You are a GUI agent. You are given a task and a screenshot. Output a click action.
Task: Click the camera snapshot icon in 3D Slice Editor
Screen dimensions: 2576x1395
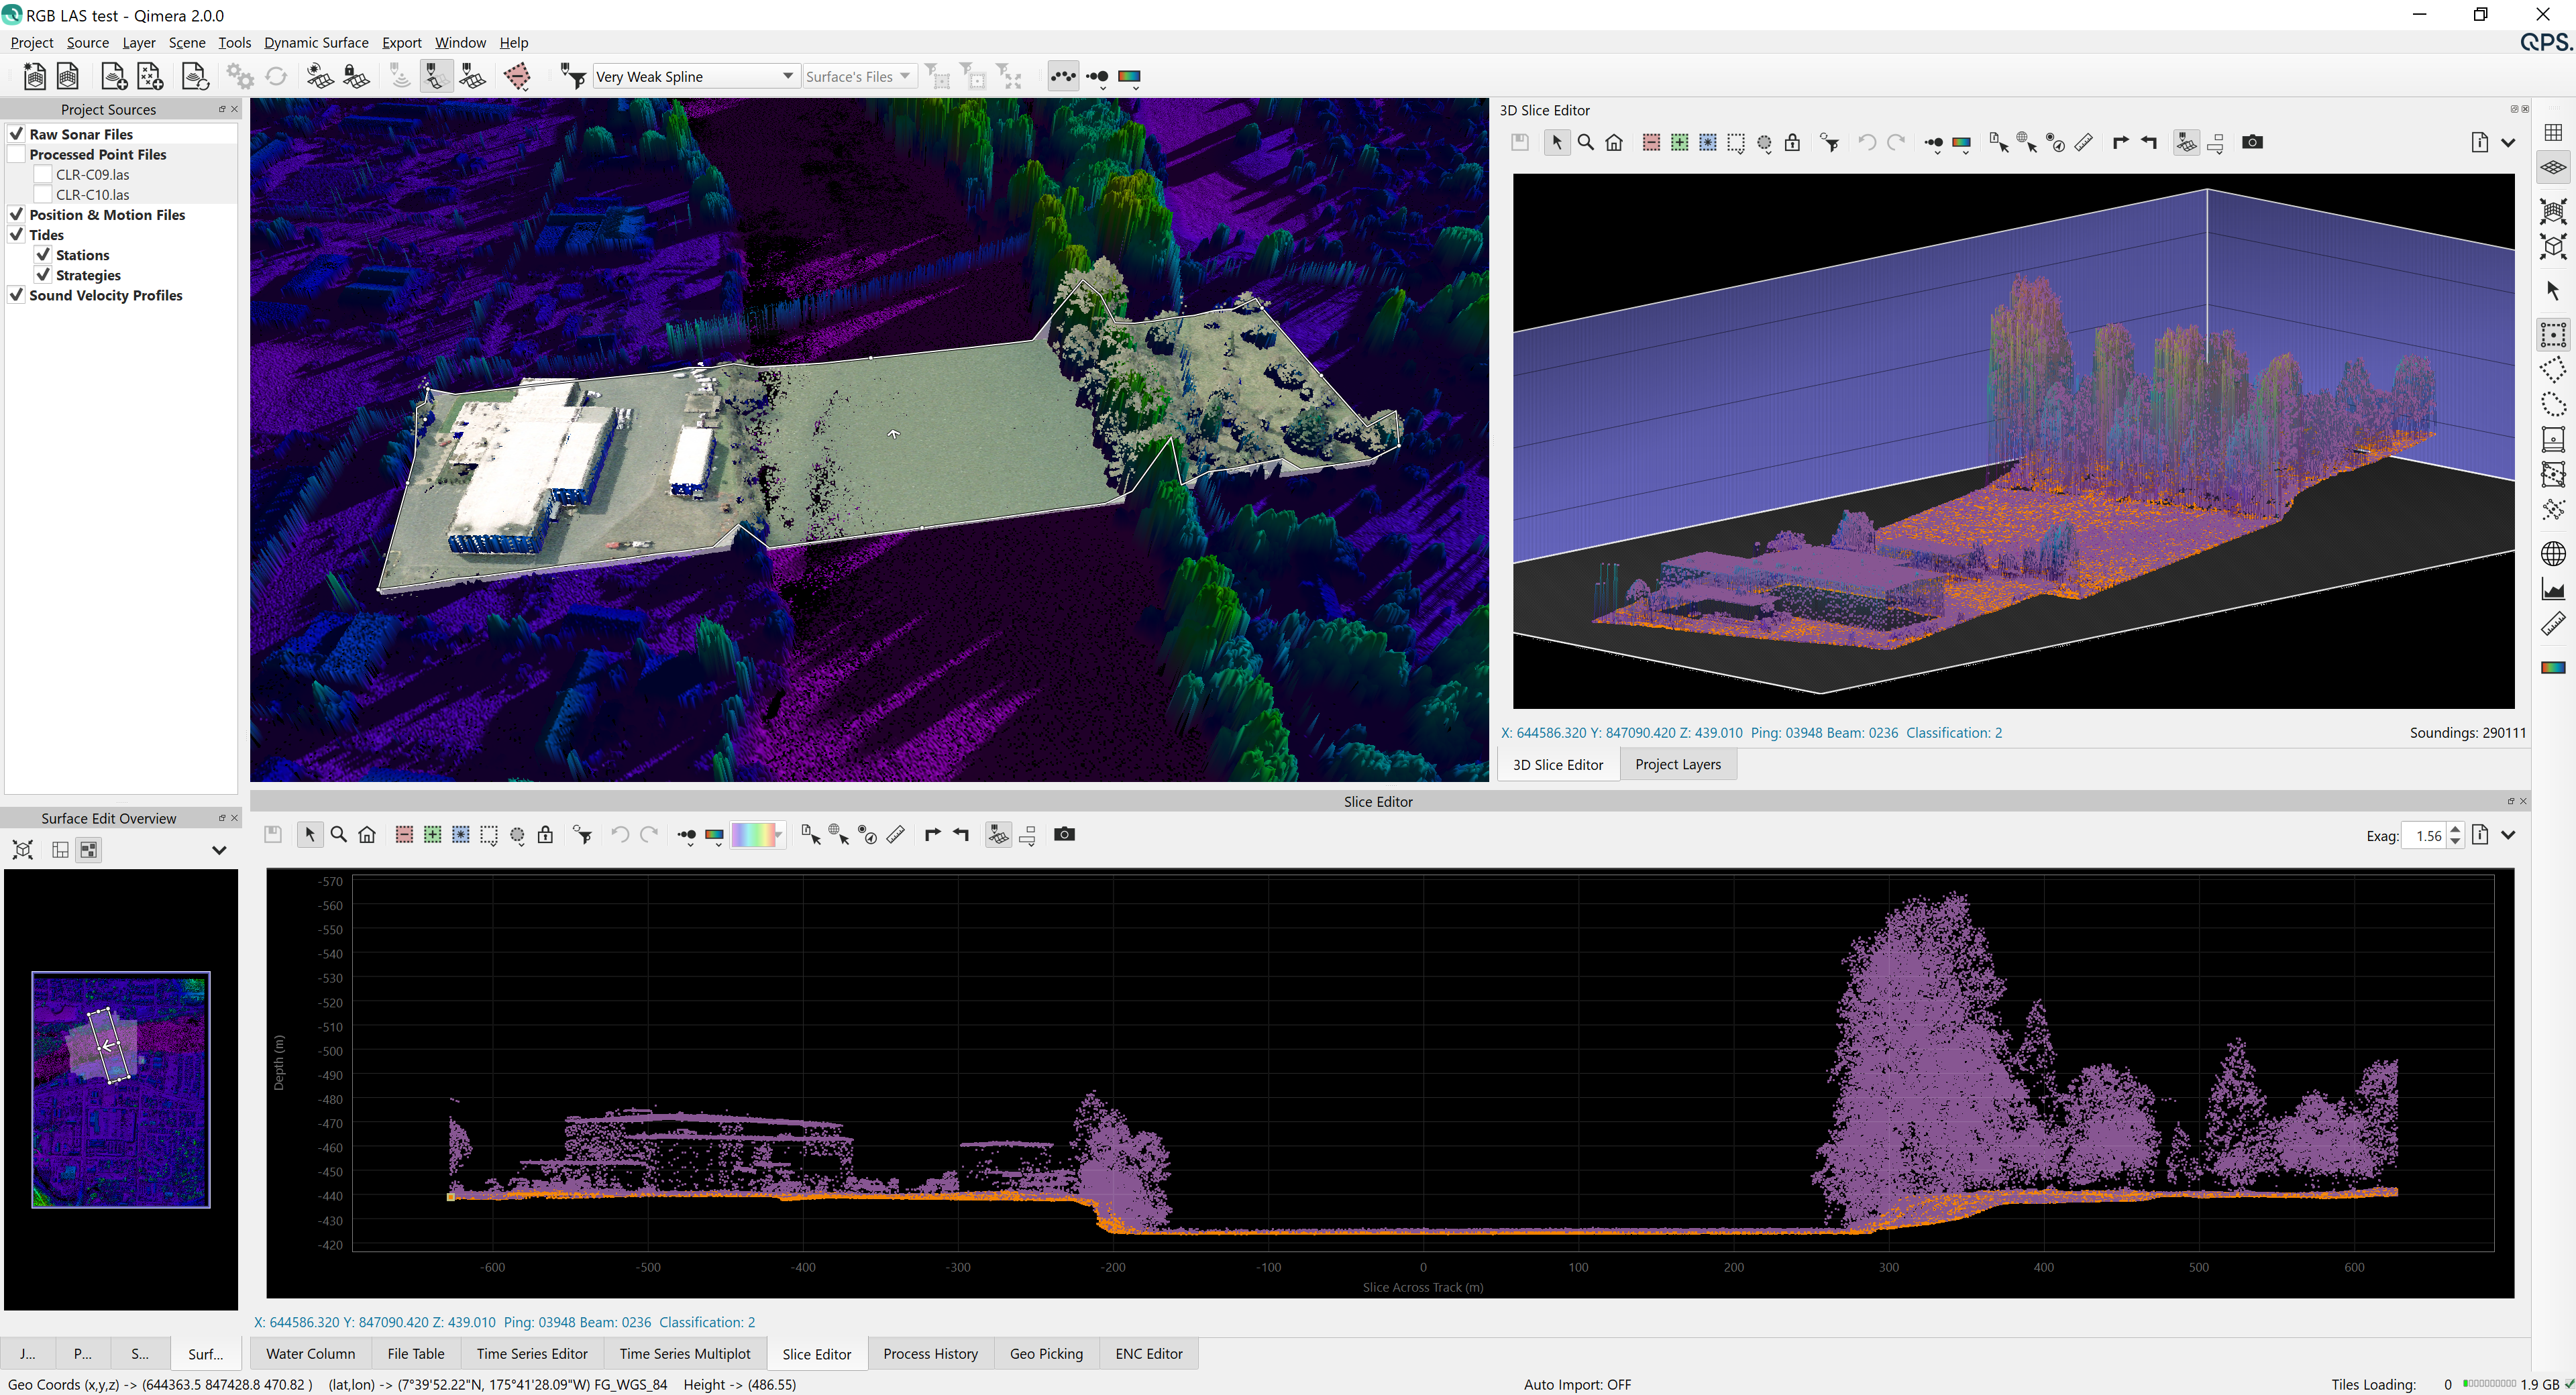coord(2252,142)
